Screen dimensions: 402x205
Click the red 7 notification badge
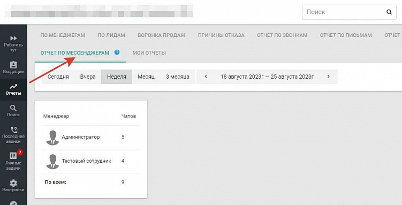click(20, 153)
